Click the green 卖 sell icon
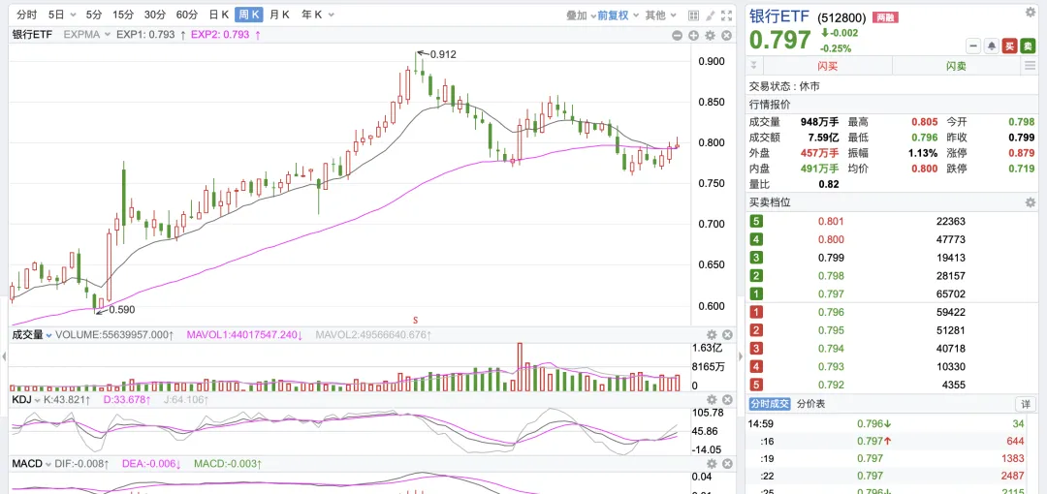The height and width of the screenshot is (494, 1047). [1028, 46]
